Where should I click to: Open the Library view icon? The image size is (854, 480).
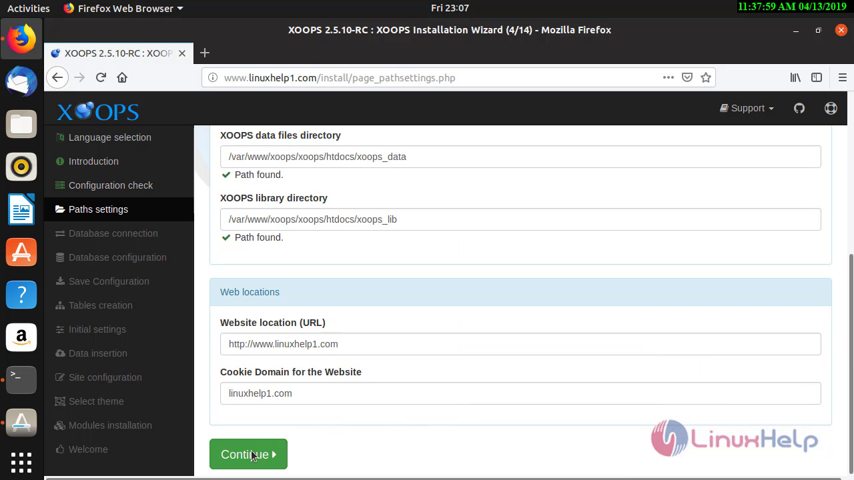click(795, 77)
